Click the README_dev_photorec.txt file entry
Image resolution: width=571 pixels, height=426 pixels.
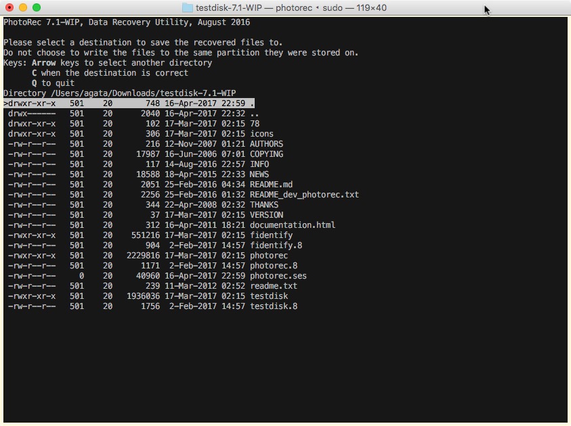click(x=304, y=195)
